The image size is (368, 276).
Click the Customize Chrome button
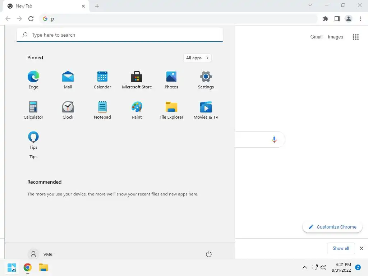pyautogui.click(x=332, y=227)
